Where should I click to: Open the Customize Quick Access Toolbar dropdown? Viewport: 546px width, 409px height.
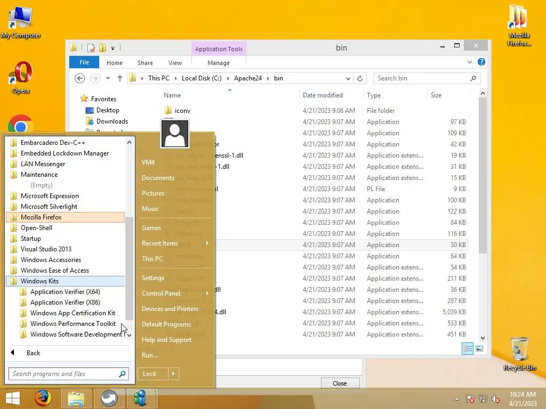(113, 48)
